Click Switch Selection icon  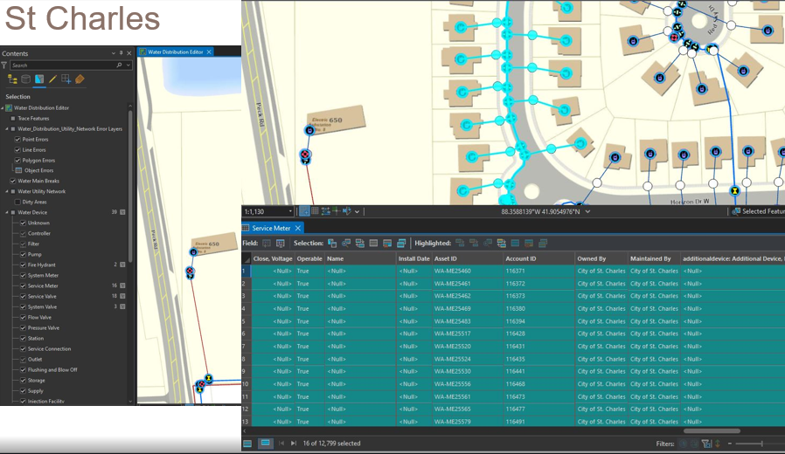pos(359,243)
